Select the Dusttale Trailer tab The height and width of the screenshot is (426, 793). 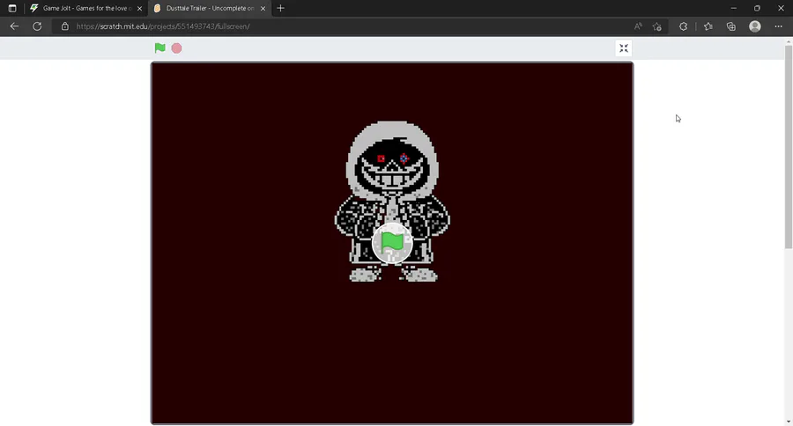pyautogui.click(x=210, y=8)
